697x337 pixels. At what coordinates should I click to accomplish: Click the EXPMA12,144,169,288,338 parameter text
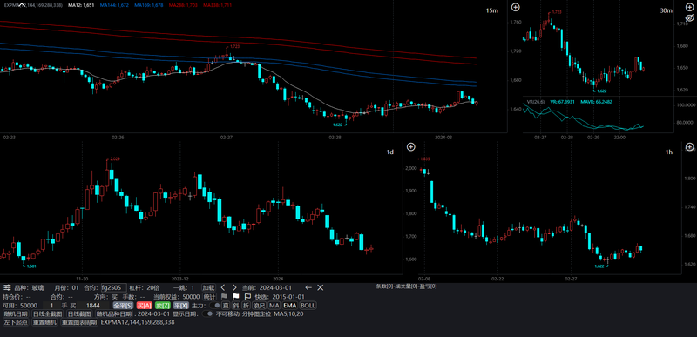point(138,322)
